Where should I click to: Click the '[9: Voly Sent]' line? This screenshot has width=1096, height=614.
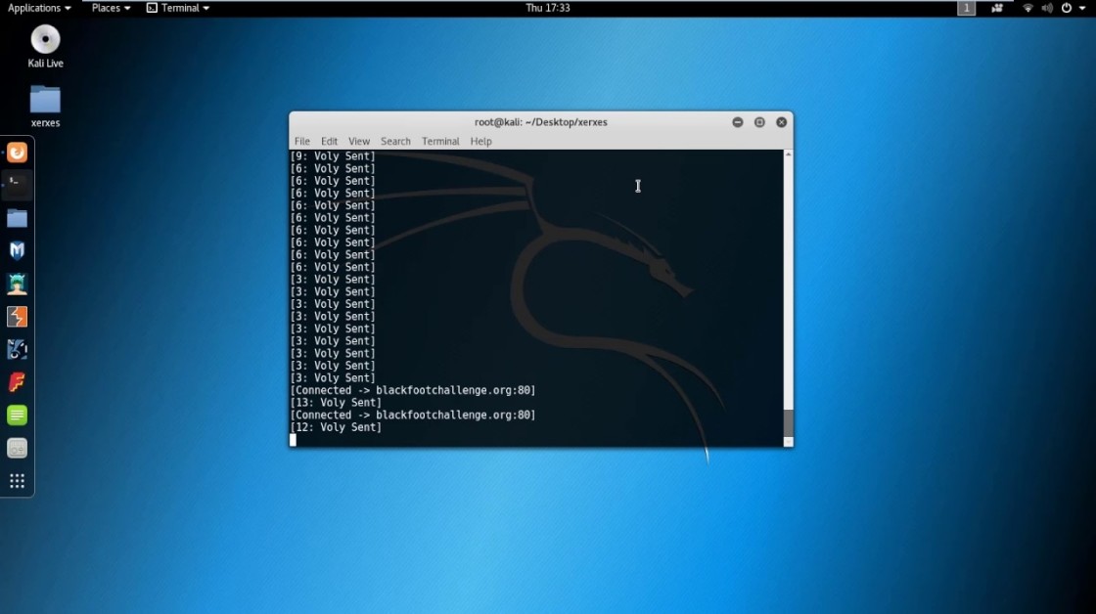tap(333, 156)
